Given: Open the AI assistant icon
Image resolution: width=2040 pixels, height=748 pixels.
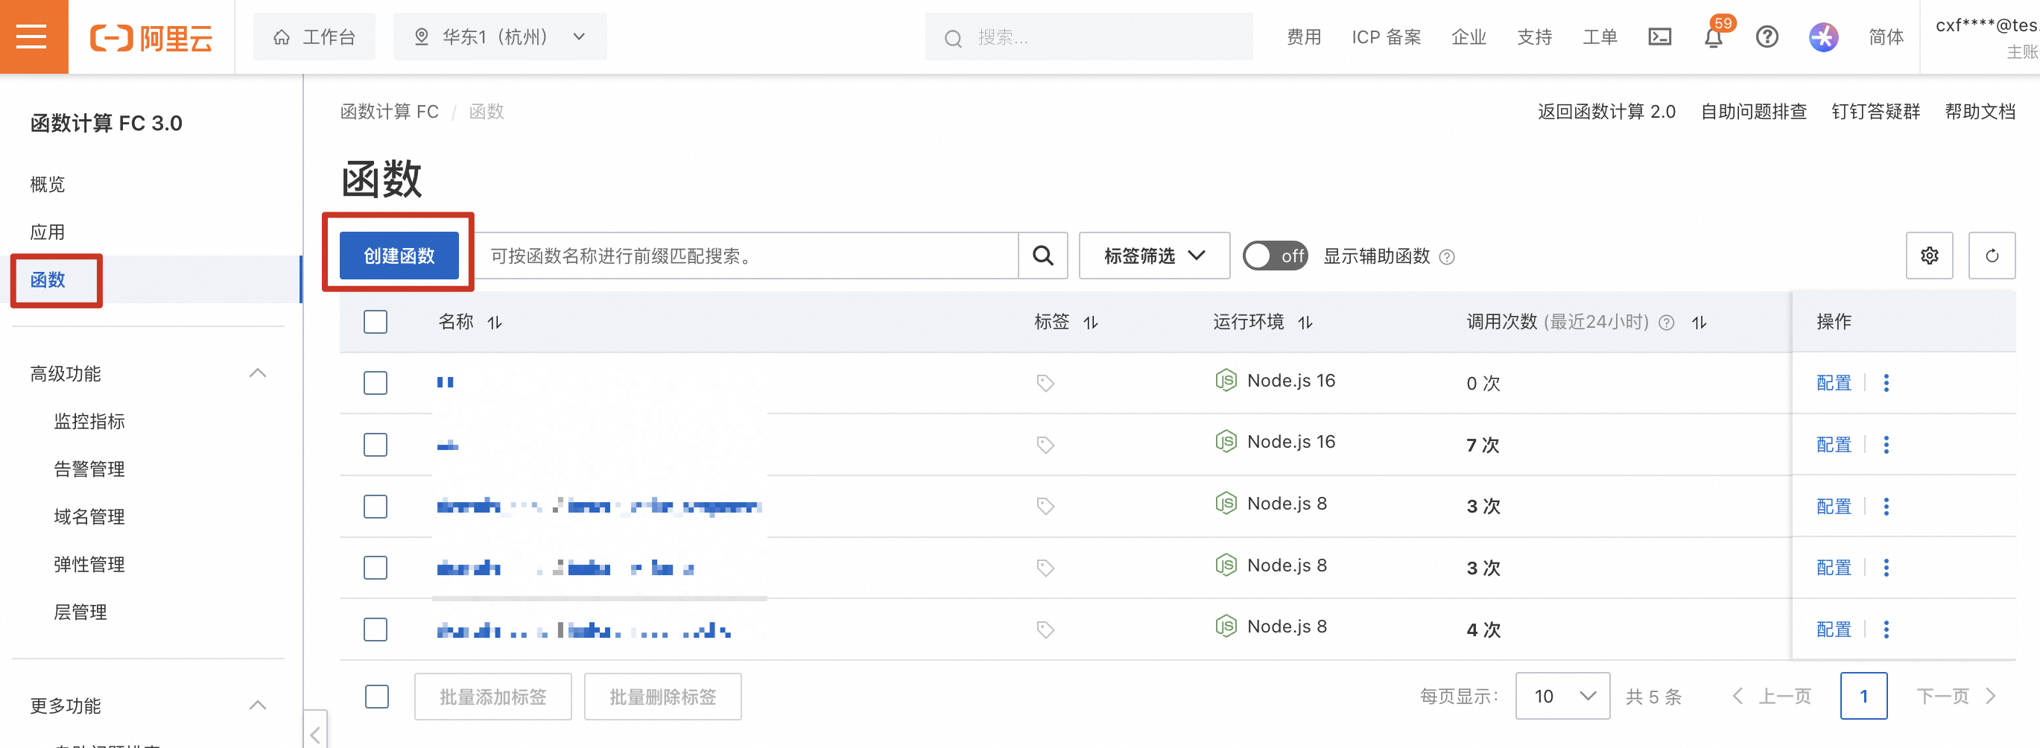Looking at the screenshot, I should click(x=1823, y=37).
